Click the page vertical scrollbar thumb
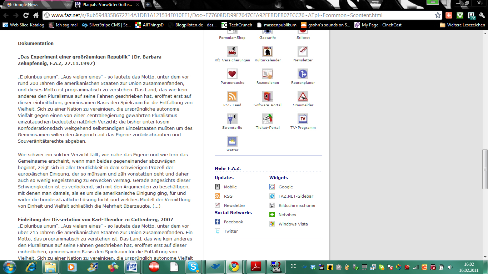488x274 pixels. (x=485, y=169)
